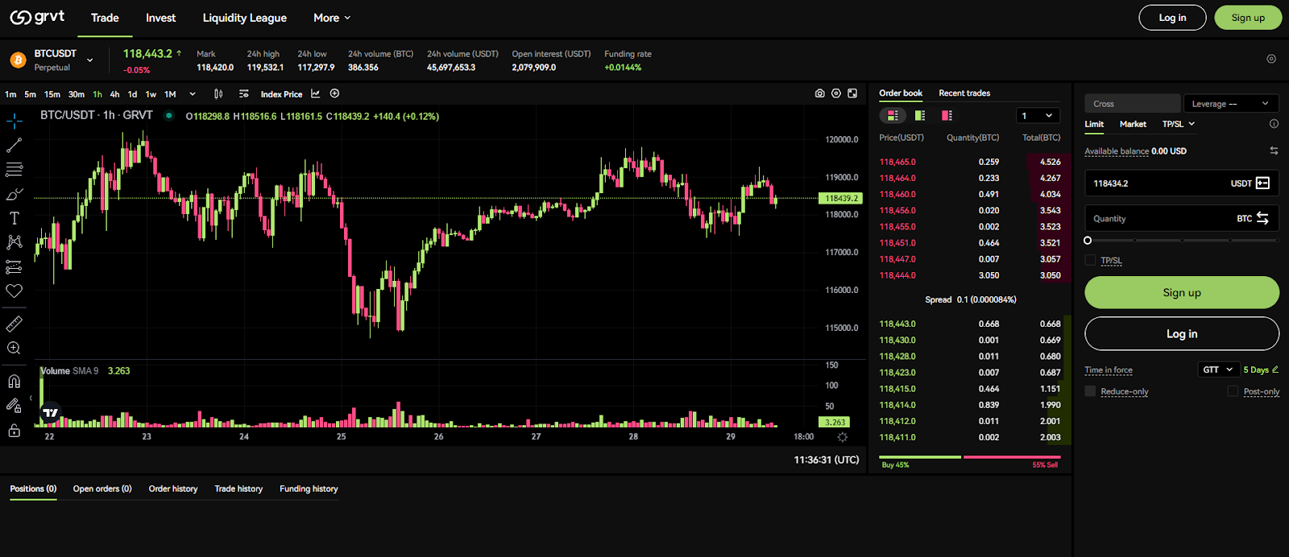
Task: Open the prediction and measurement tools
Action: pos(14,266)
